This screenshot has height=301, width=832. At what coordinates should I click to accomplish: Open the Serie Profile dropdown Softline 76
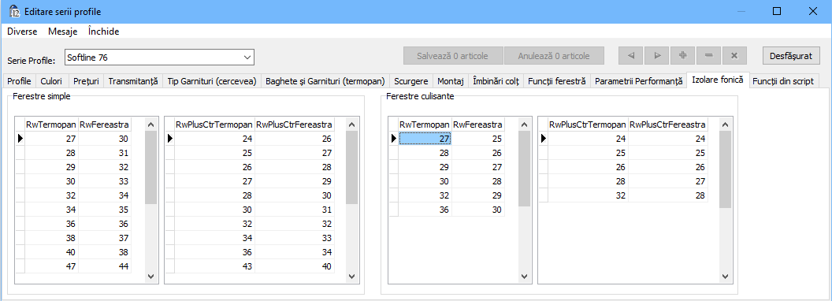(x=159, y=57)
